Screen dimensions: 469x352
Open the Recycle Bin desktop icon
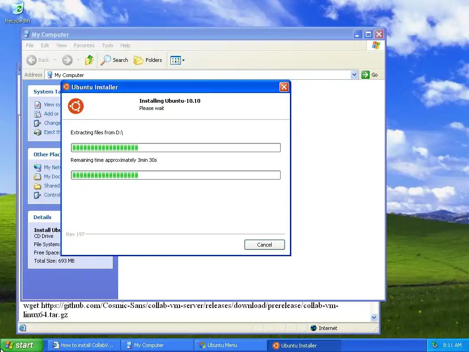pos(18,12)
